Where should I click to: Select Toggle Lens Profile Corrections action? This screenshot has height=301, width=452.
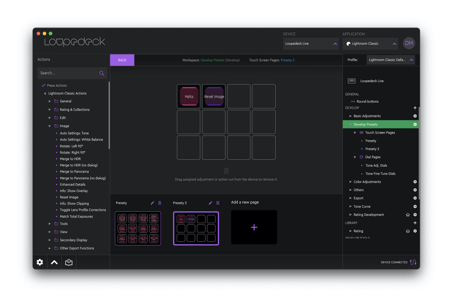pyautogui.click(x=83, y=210)
